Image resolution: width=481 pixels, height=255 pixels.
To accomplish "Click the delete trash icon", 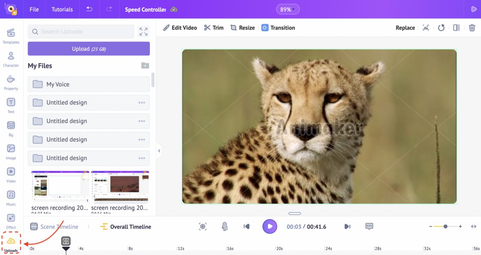I will (x=472, y=28).
